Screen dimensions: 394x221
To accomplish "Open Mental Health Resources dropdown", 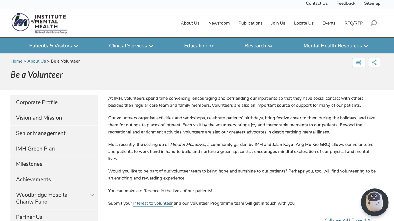I will coord(335,46).
